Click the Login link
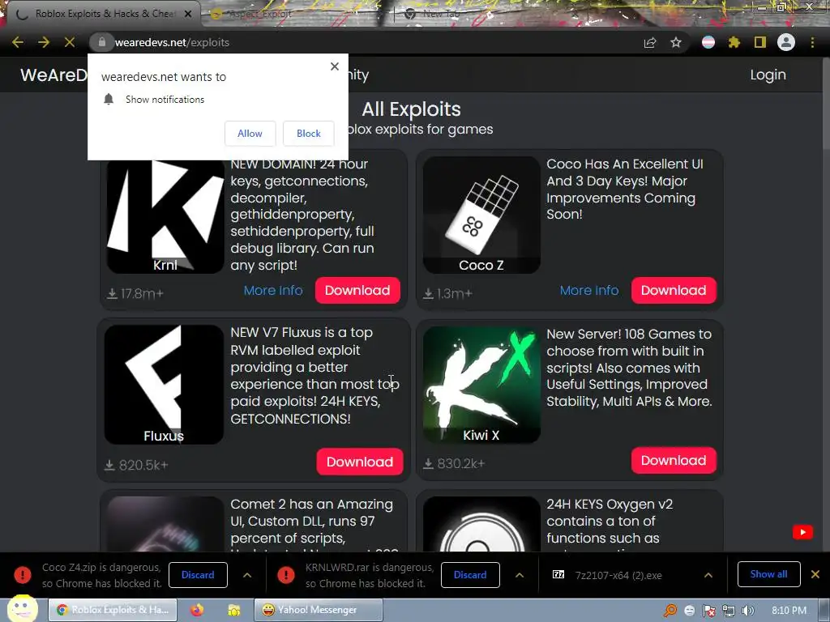The height and width of the screenshot is (622, 830). pos(768,75)
